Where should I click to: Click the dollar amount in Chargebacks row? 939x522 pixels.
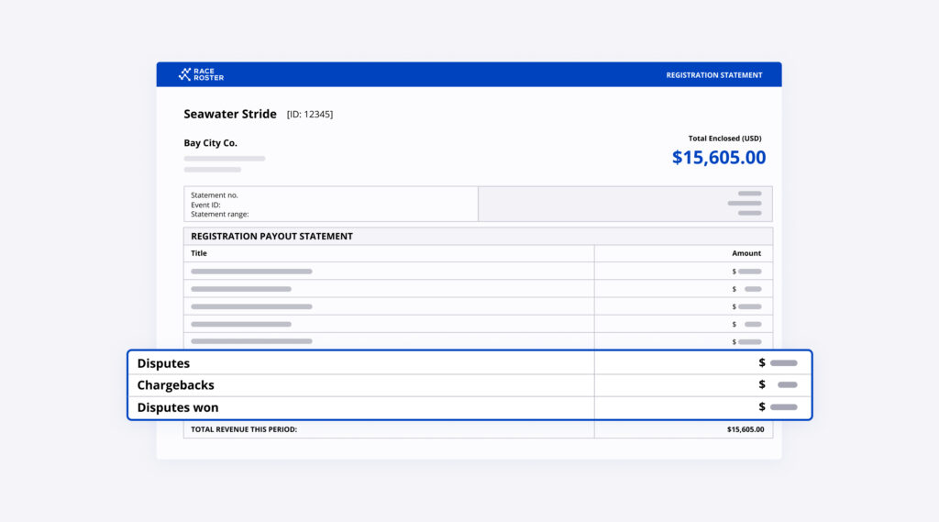click(779, 385)
